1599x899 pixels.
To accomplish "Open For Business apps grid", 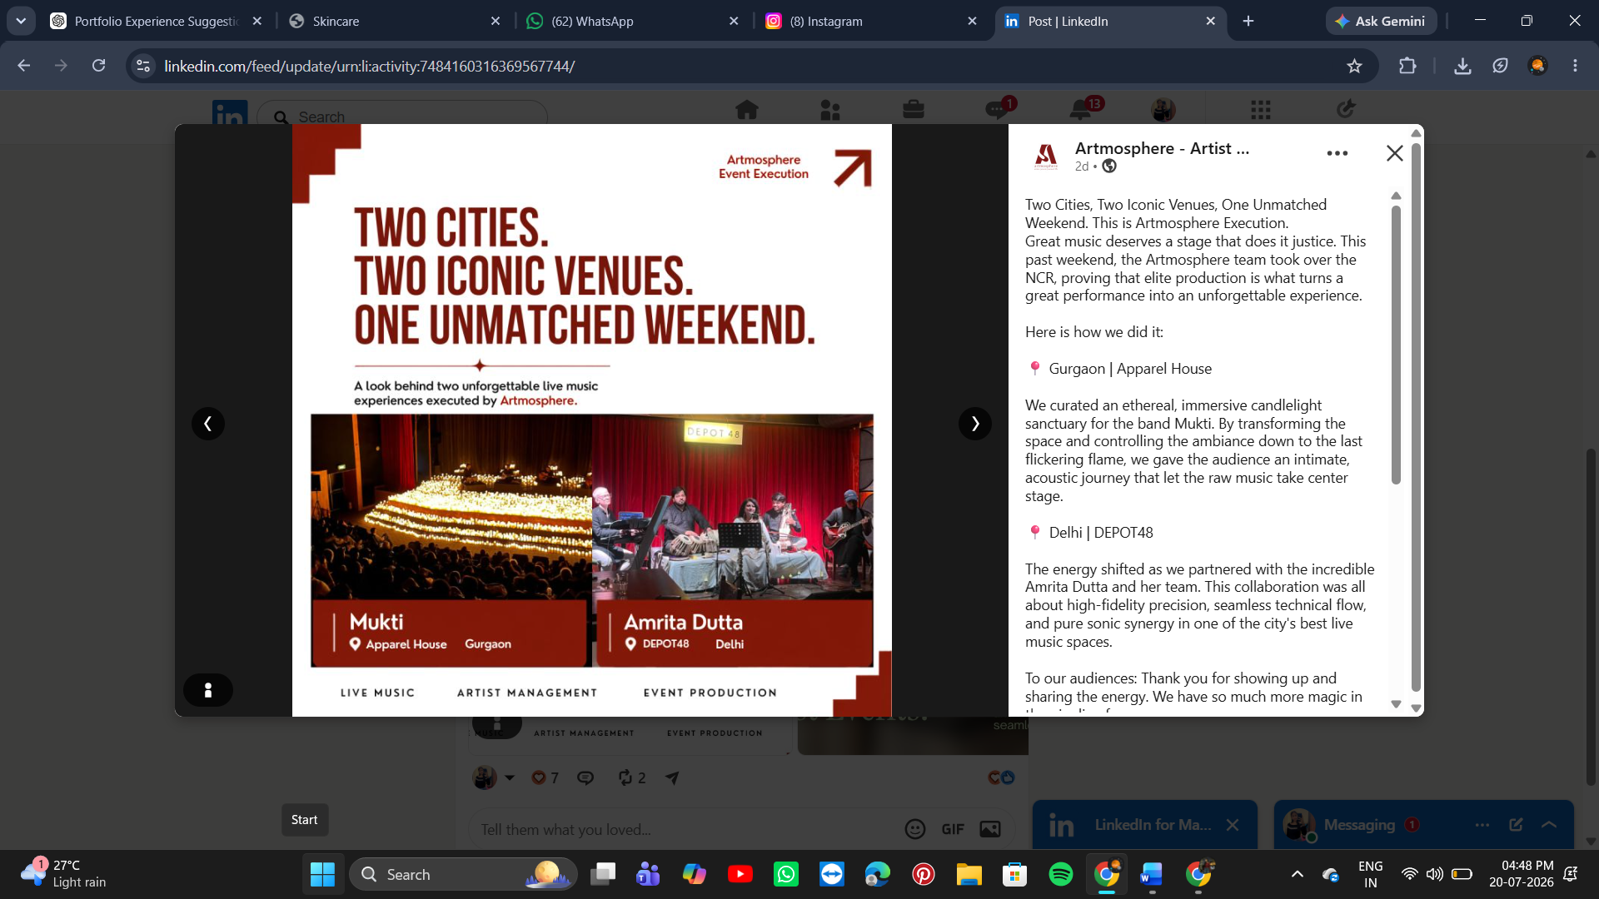I will (1261, 110).
